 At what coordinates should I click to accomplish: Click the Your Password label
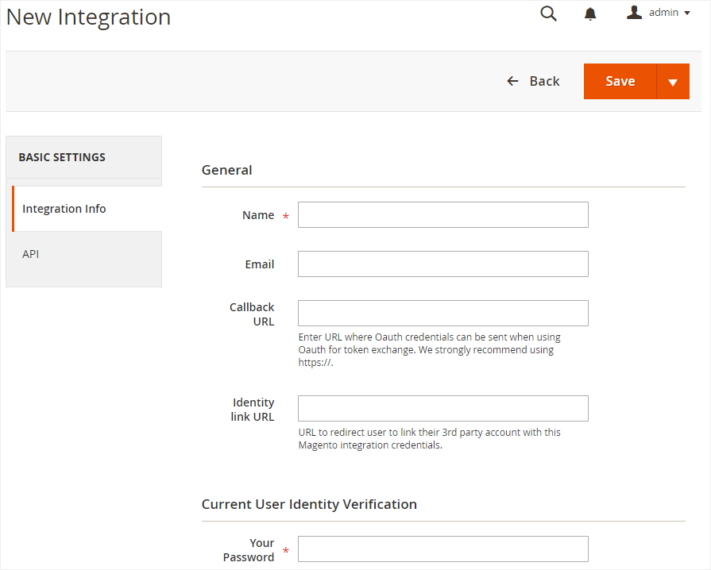pyautogui.click(x=249, y=550)
